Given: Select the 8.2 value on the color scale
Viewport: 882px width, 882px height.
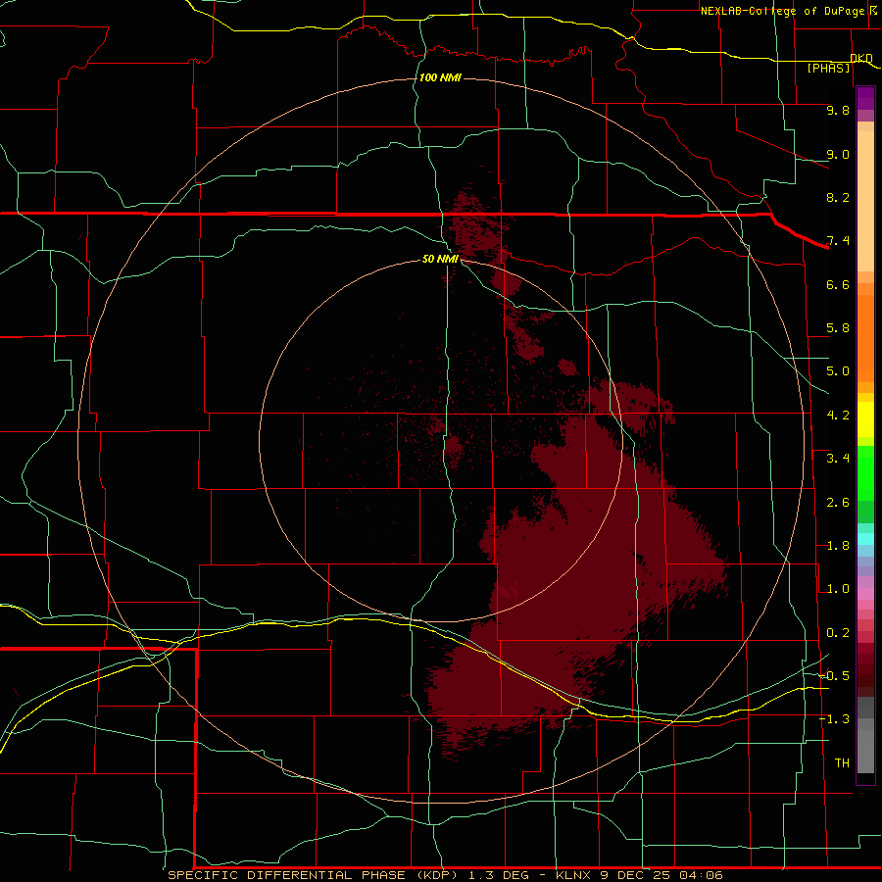Looking at the screenshot, I should pos(838,197).
